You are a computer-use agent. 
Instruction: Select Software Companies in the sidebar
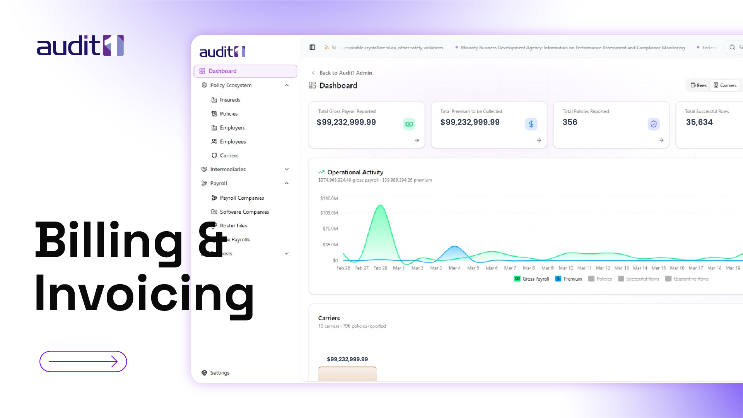point(244,212)
